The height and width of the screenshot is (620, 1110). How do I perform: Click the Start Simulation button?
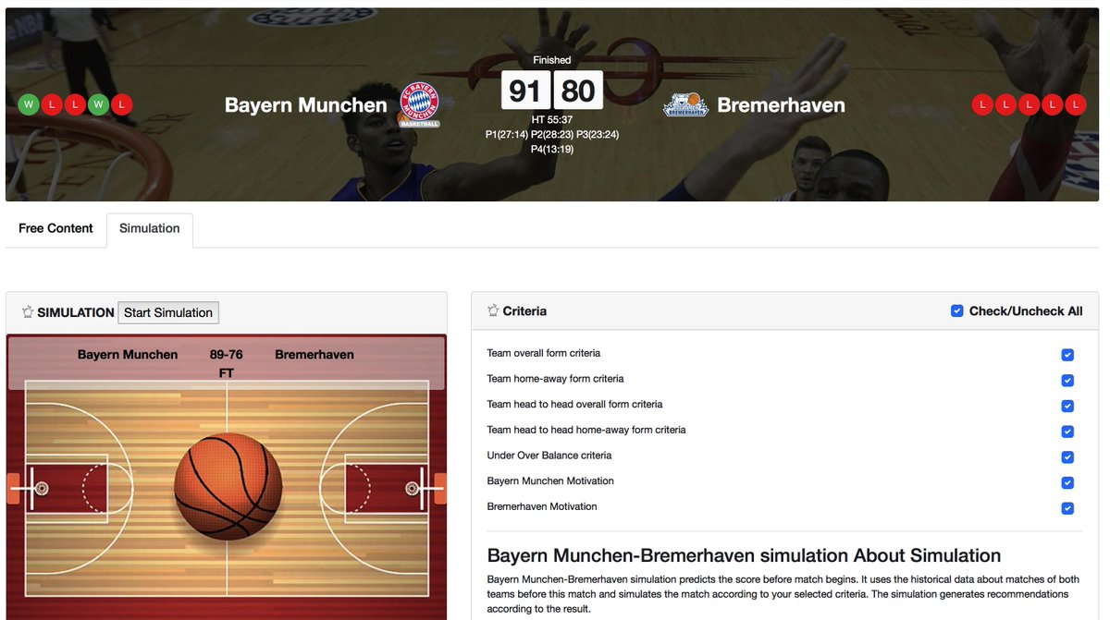click(168, 312)
